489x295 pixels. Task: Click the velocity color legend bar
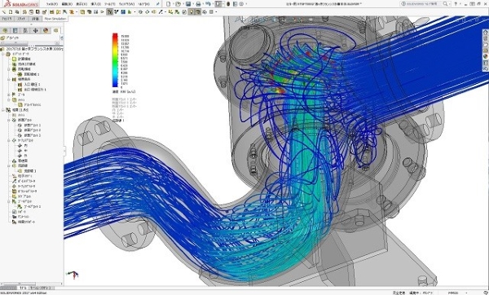(115, 60)
